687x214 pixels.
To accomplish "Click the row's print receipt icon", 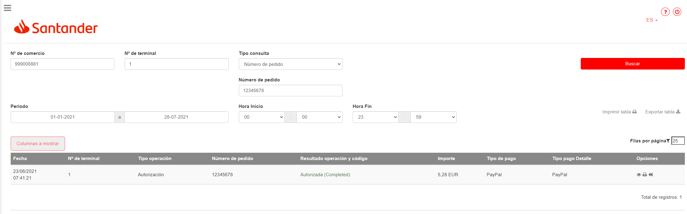I will [x=645, y=175].
